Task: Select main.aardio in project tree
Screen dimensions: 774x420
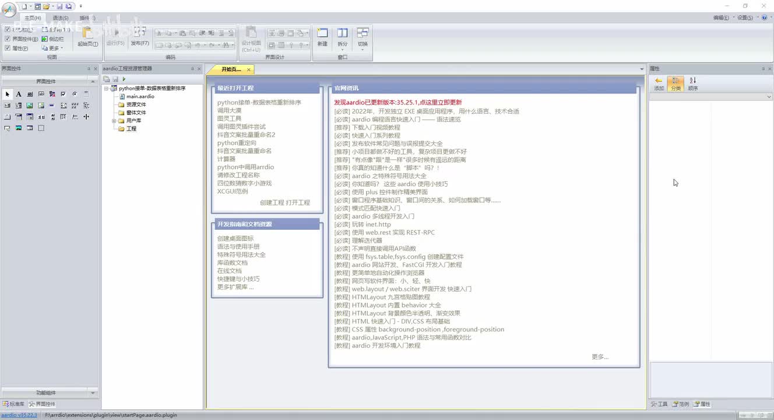Action: 140,96
